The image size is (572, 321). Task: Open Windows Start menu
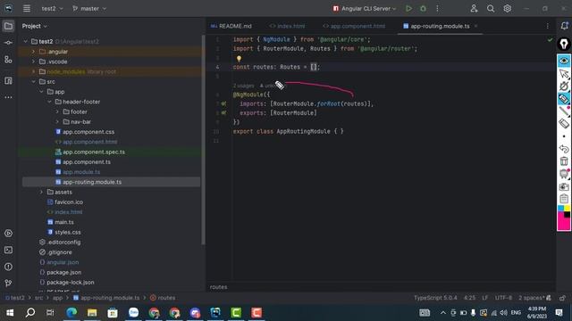[x=10, y=313]
